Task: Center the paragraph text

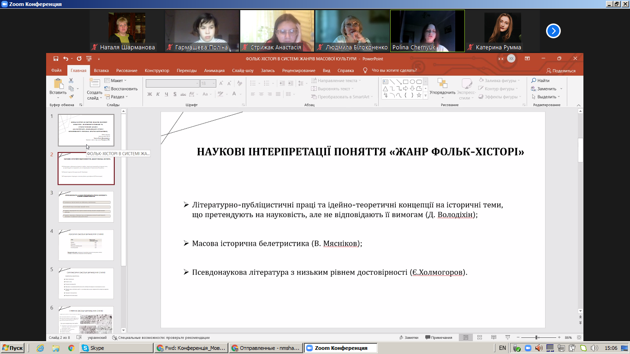Action: click(261, 94)
